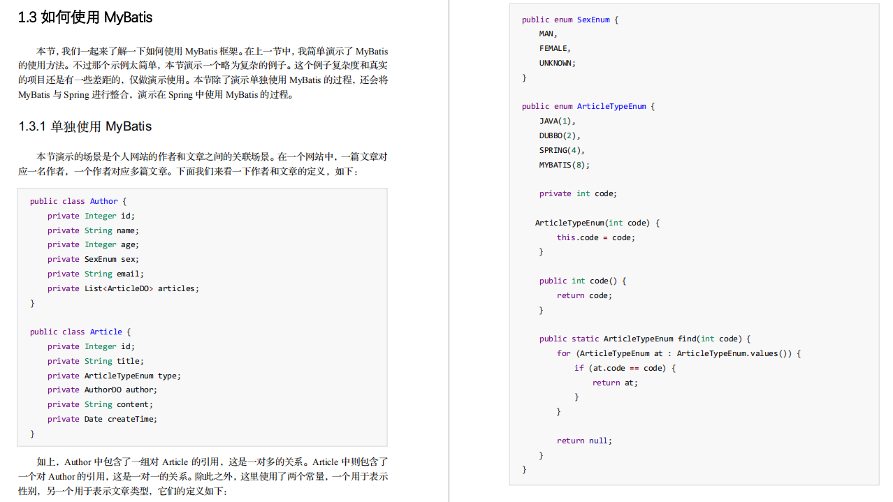Click the line "public enum ArticleTypeEnum {"
Screen dimensions: 893x502
tap(588, 106)
